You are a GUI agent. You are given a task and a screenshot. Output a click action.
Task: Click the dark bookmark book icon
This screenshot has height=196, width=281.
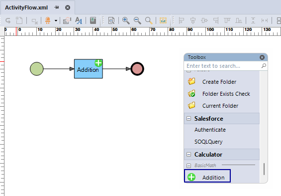[93, 20]
